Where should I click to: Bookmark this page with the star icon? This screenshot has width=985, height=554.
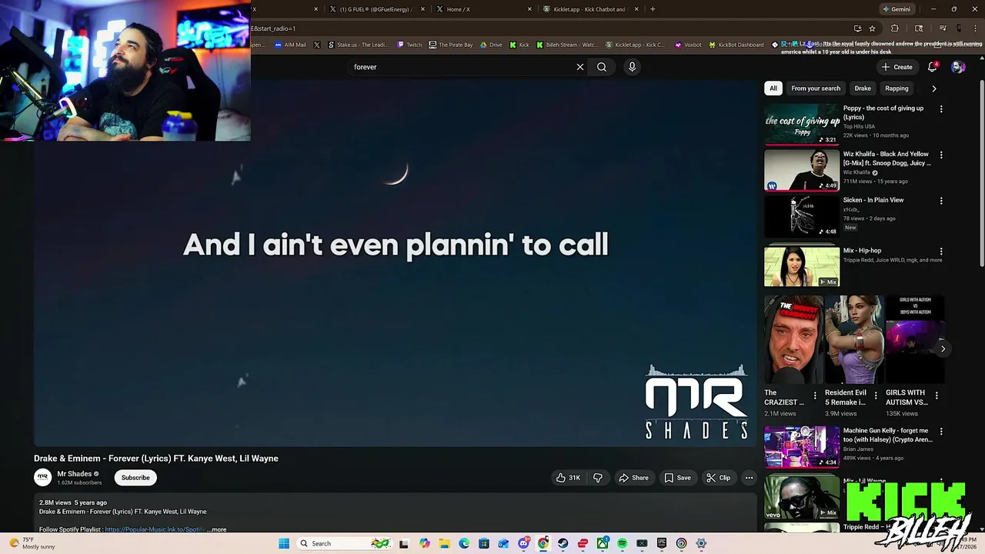point(872,28)
